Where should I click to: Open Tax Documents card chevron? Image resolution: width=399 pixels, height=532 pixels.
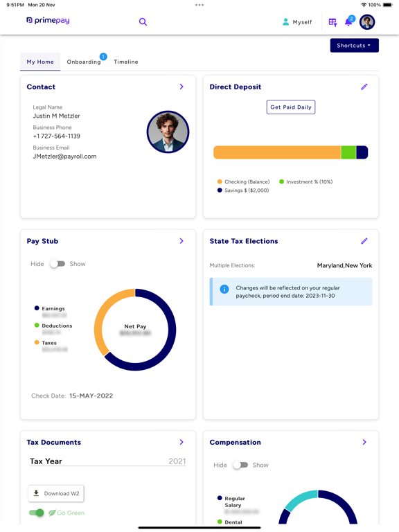(181, 442)
